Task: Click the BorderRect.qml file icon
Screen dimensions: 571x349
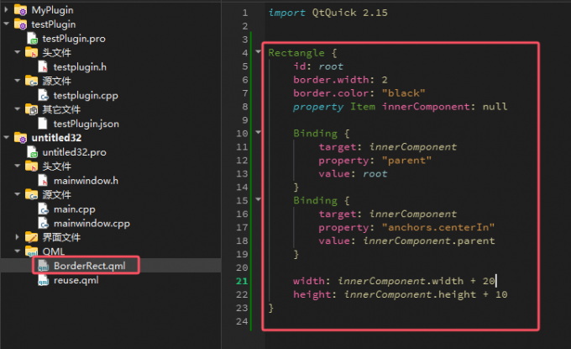Action: (x=43, y=265)
